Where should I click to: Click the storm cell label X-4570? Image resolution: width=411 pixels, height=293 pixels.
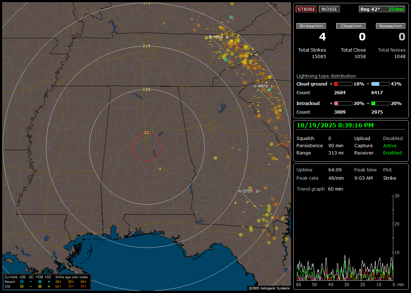click(x=261, y=86)
